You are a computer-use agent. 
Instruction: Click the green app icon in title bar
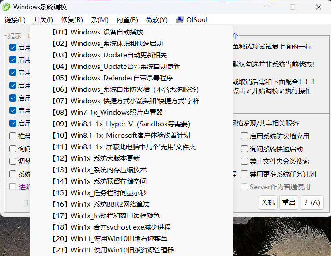[7, 7]
